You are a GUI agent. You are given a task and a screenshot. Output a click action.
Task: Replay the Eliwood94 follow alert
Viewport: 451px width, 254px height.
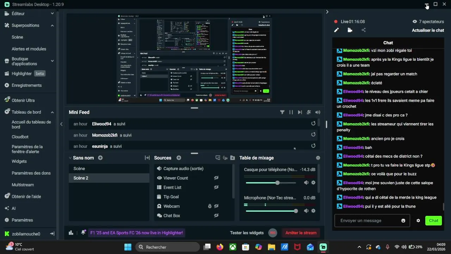pyautogui.click(x=313, y=123)
